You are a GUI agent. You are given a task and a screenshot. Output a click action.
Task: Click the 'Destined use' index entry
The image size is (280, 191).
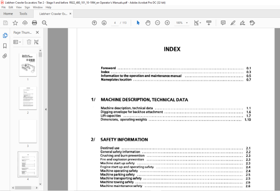110,148
